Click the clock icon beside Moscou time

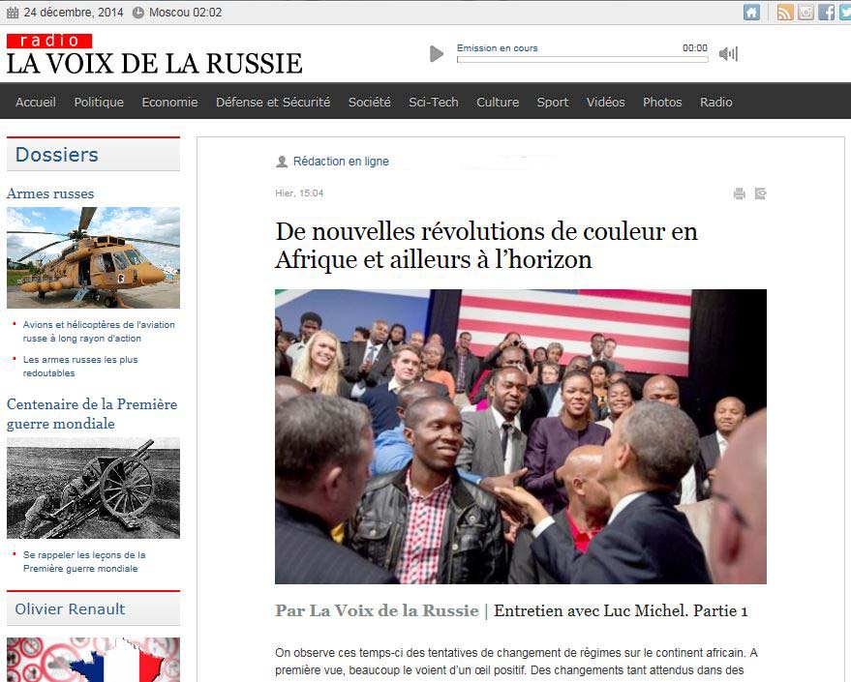(x=138, y=12)
